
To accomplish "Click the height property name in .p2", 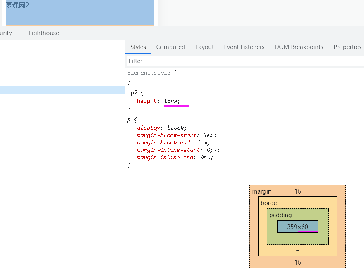I will (147, 101).
